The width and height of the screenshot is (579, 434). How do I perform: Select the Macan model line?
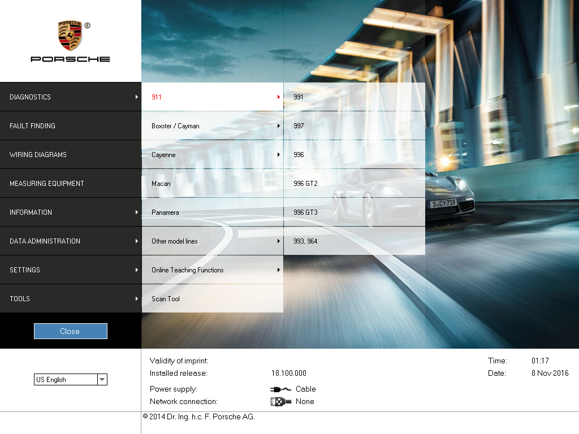212,184
